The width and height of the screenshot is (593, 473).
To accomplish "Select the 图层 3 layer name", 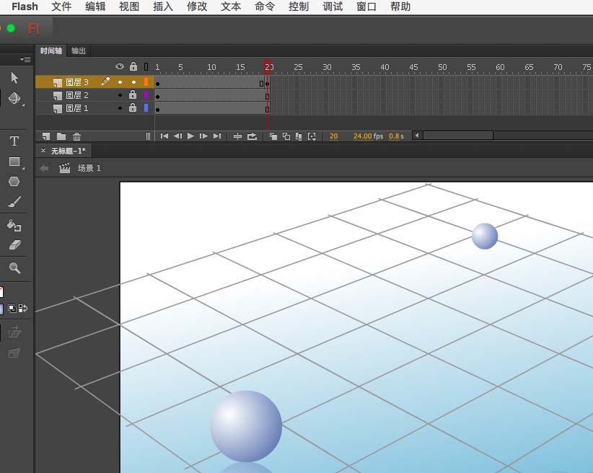I will click(x=77, y=82).
